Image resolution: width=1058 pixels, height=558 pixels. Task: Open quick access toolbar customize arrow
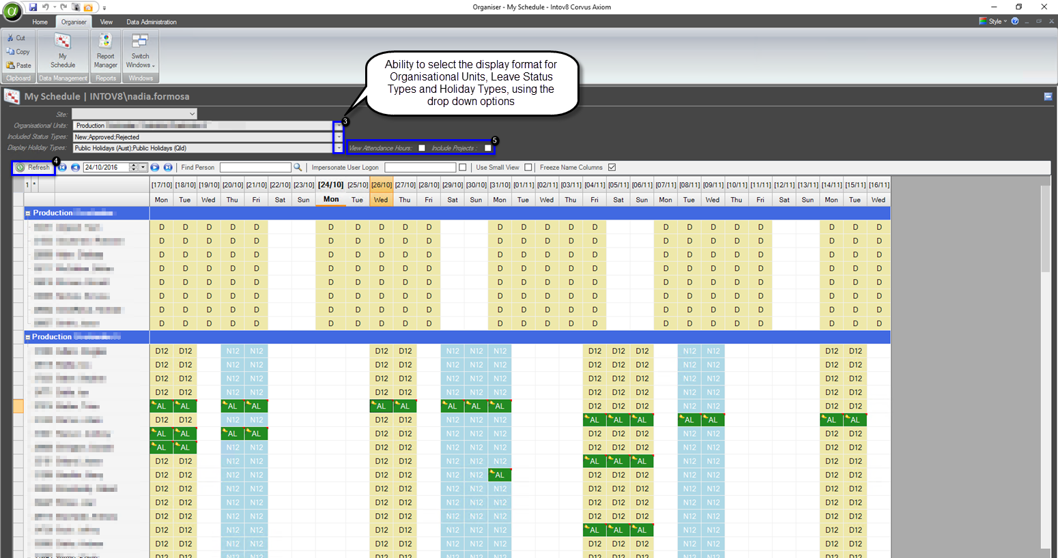pyautogui.click(x=104, y=8)
